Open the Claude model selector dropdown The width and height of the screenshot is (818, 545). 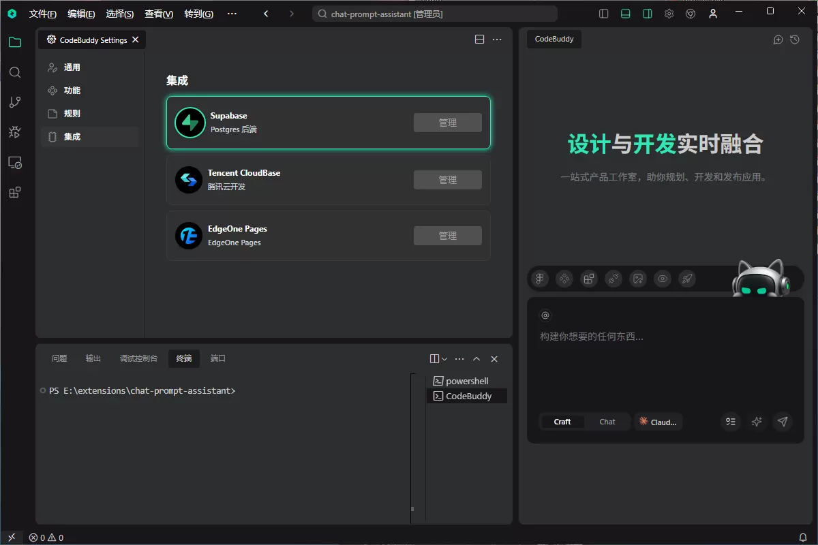[658, 422]
